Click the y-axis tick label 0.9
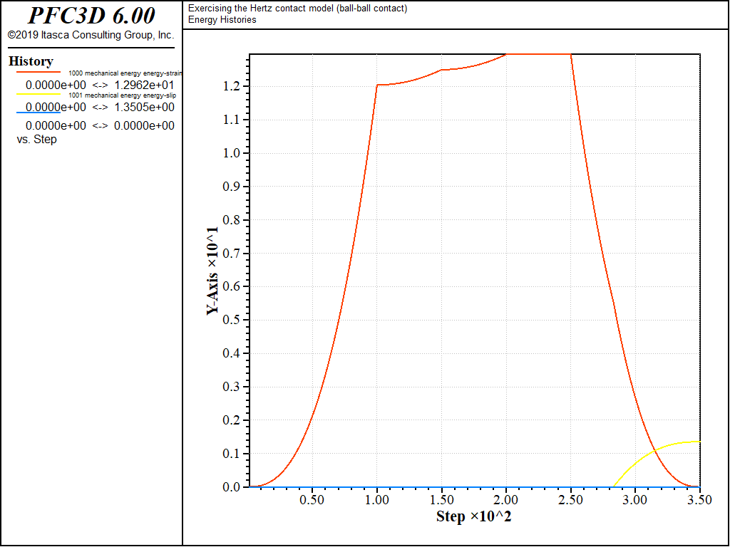The image size is (730, 547). [232, 187]
